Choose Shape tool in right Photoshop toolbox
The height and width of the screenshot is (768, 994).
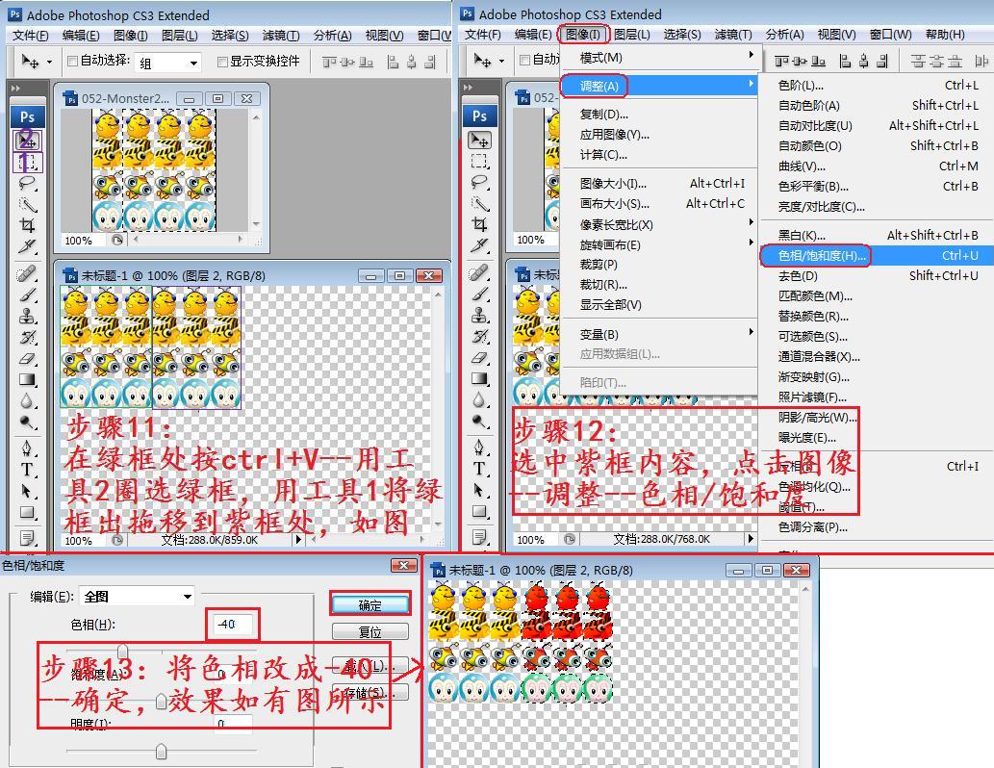click(480, 511)
